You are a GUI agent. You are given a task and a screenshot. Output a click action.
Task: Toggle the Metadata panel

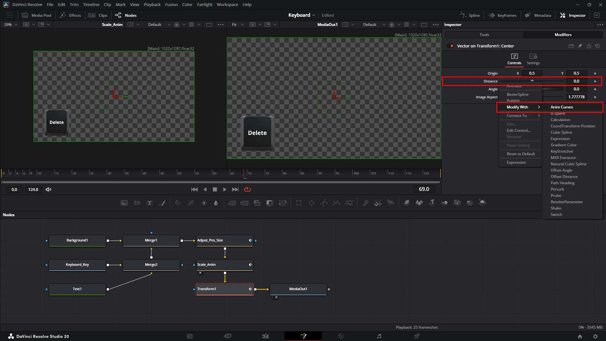538,15
